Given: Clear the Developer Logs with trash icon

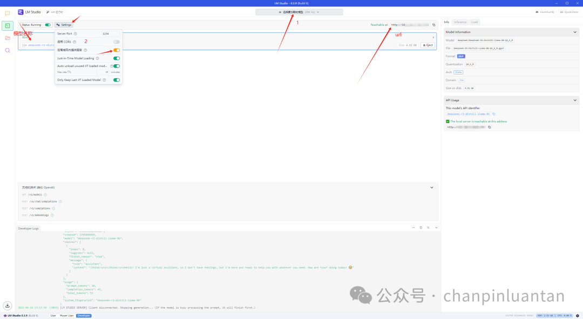Looking at the screenshot, I should [421, 228].
